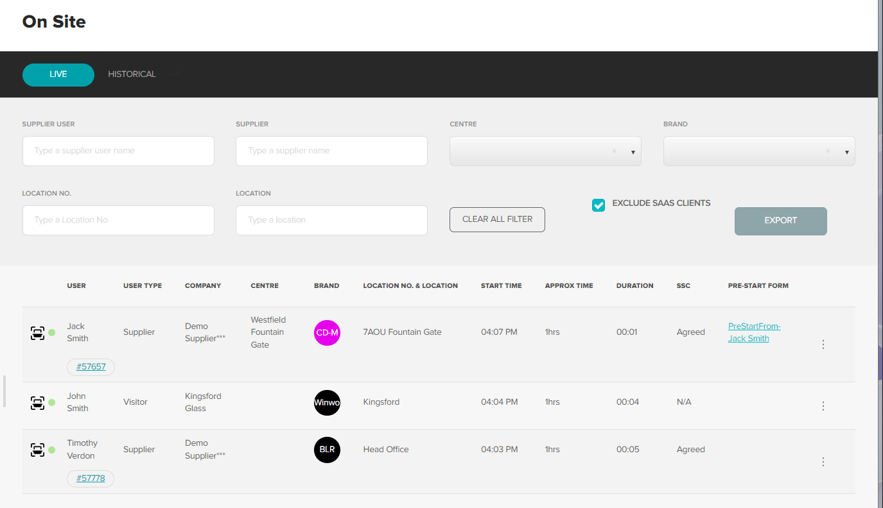
Task: Click the On Site page heading
Action: tap(54, 22)
